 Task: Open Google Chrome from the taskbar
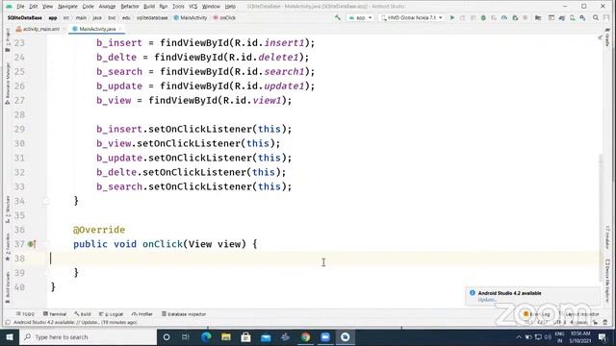pyautogui.click(x=306, y=337)
